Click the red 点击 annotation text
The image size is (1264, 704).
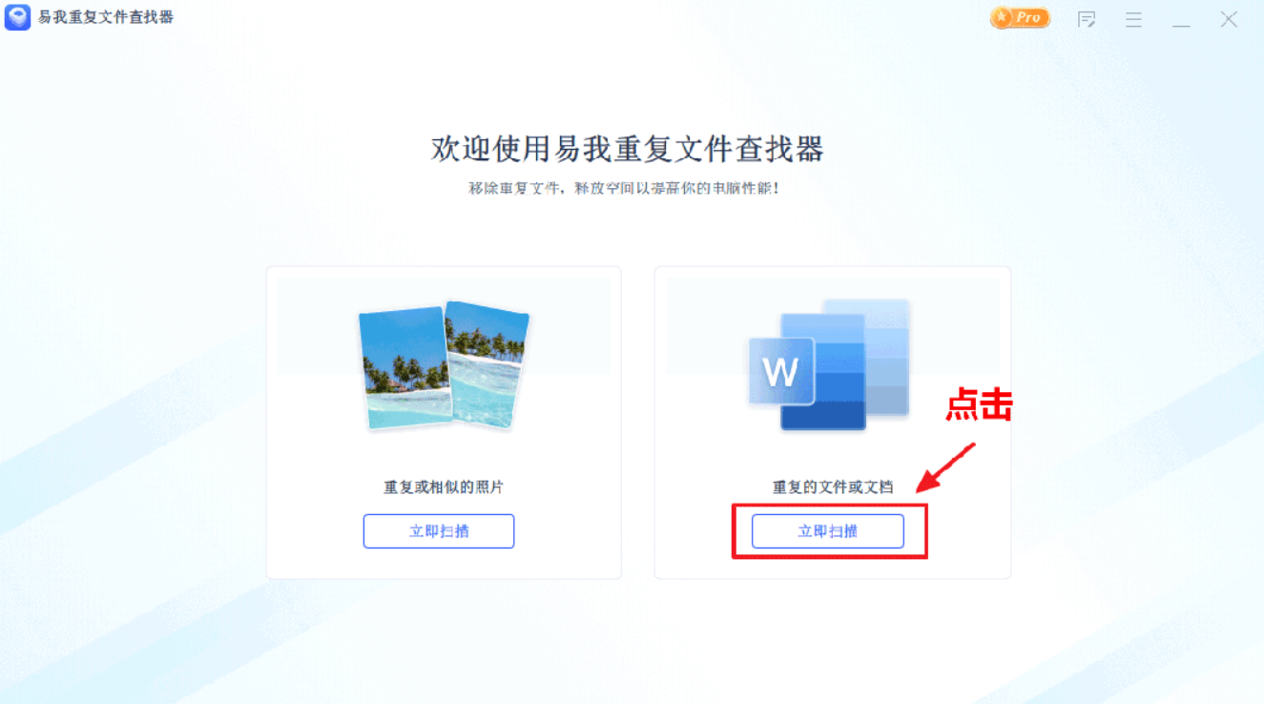[x=979, y=405]
